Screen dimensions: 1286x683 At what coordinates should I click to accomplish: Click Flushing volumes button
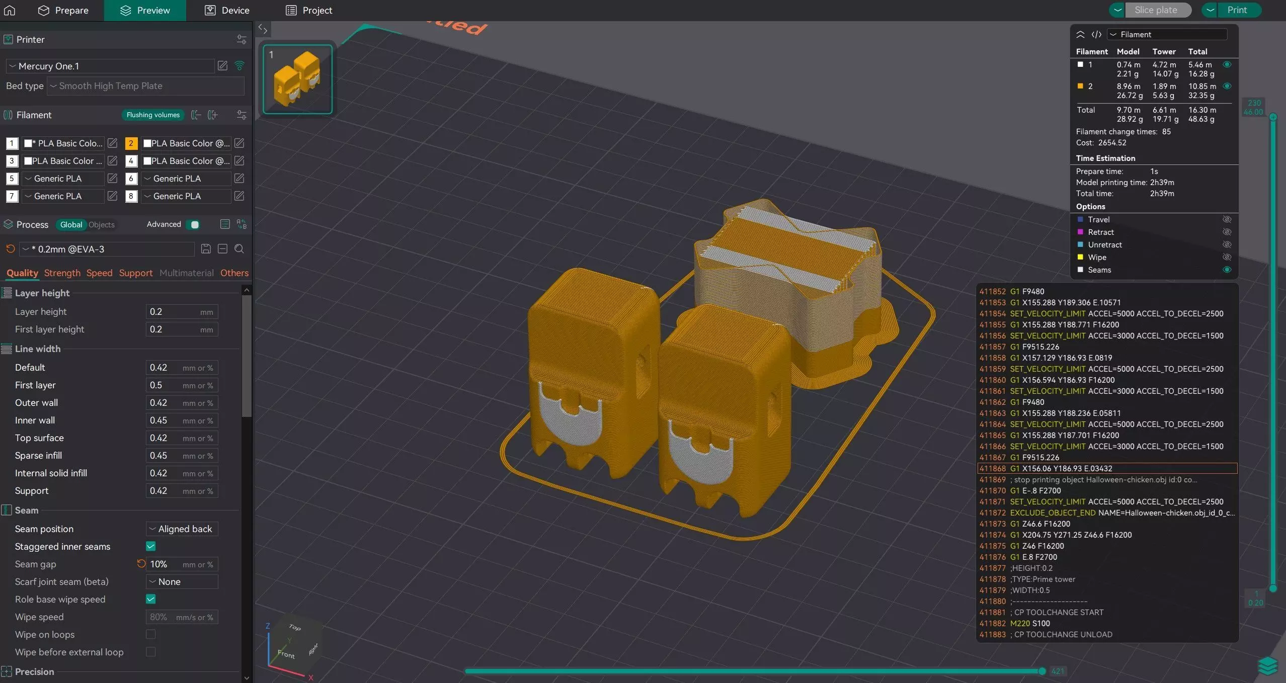coord(153,115)
